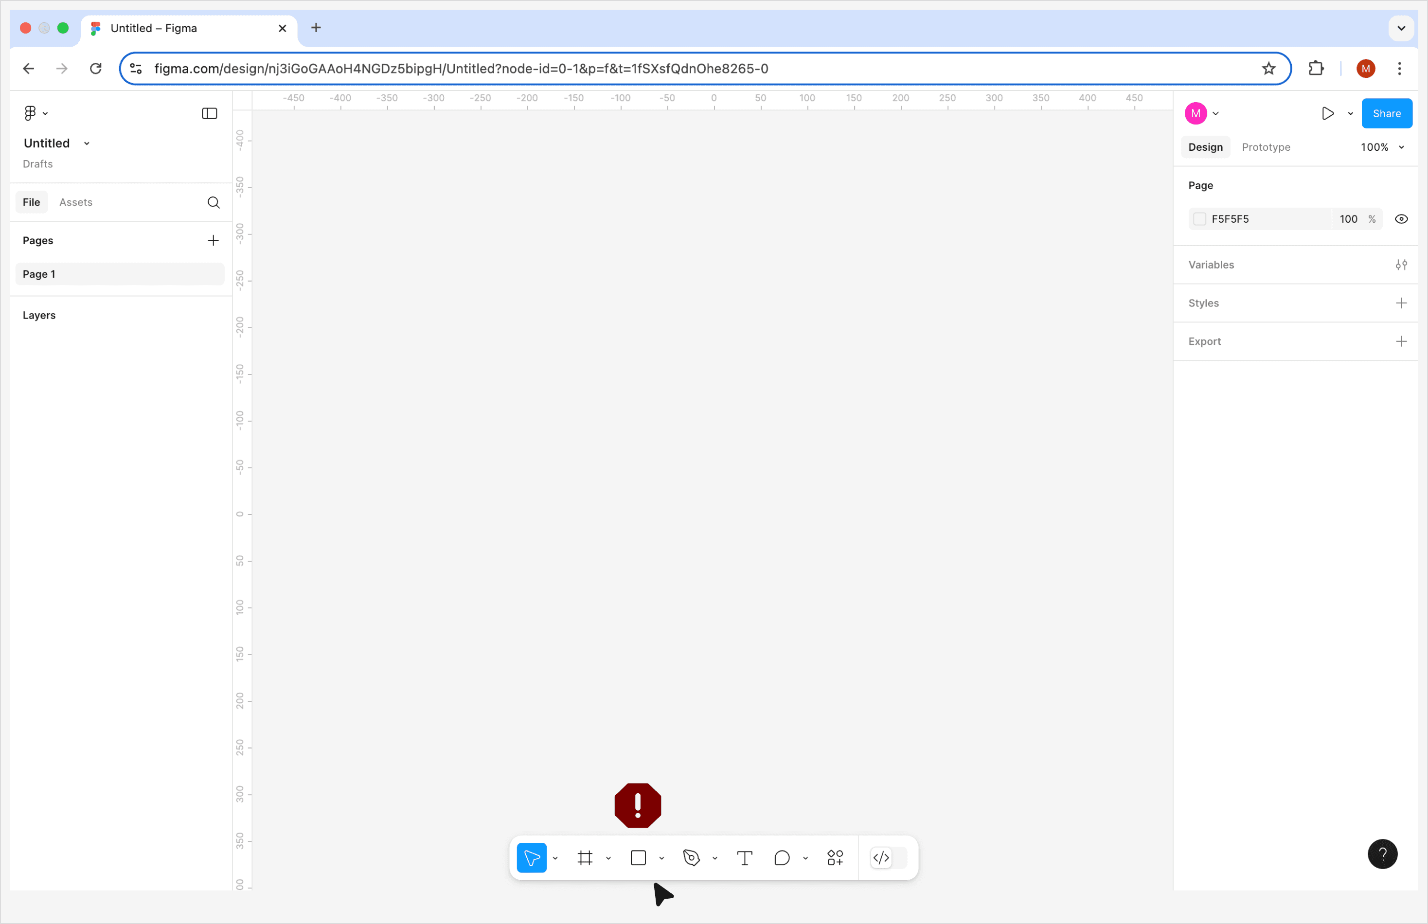Expand the Untitled file name dropdown
Screen dimensions: 1428x924
click(87, 143)
